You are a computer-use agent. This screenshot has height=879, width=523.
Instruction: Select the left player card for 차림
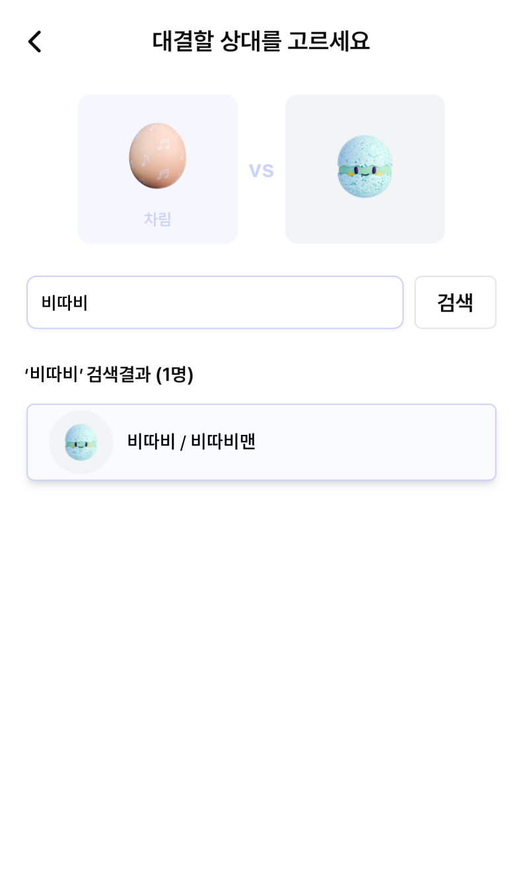point(158,169)
